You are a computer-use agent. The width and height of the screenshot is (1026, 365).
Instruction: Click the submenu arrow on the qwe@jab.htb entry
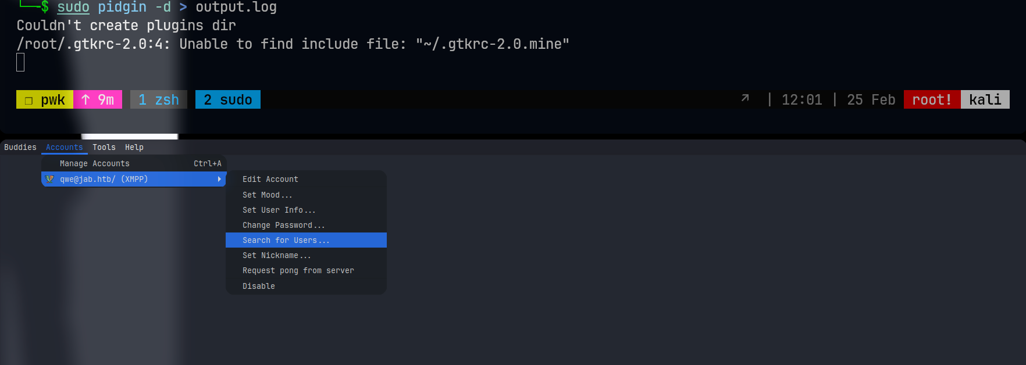click(x=219, y=179)
